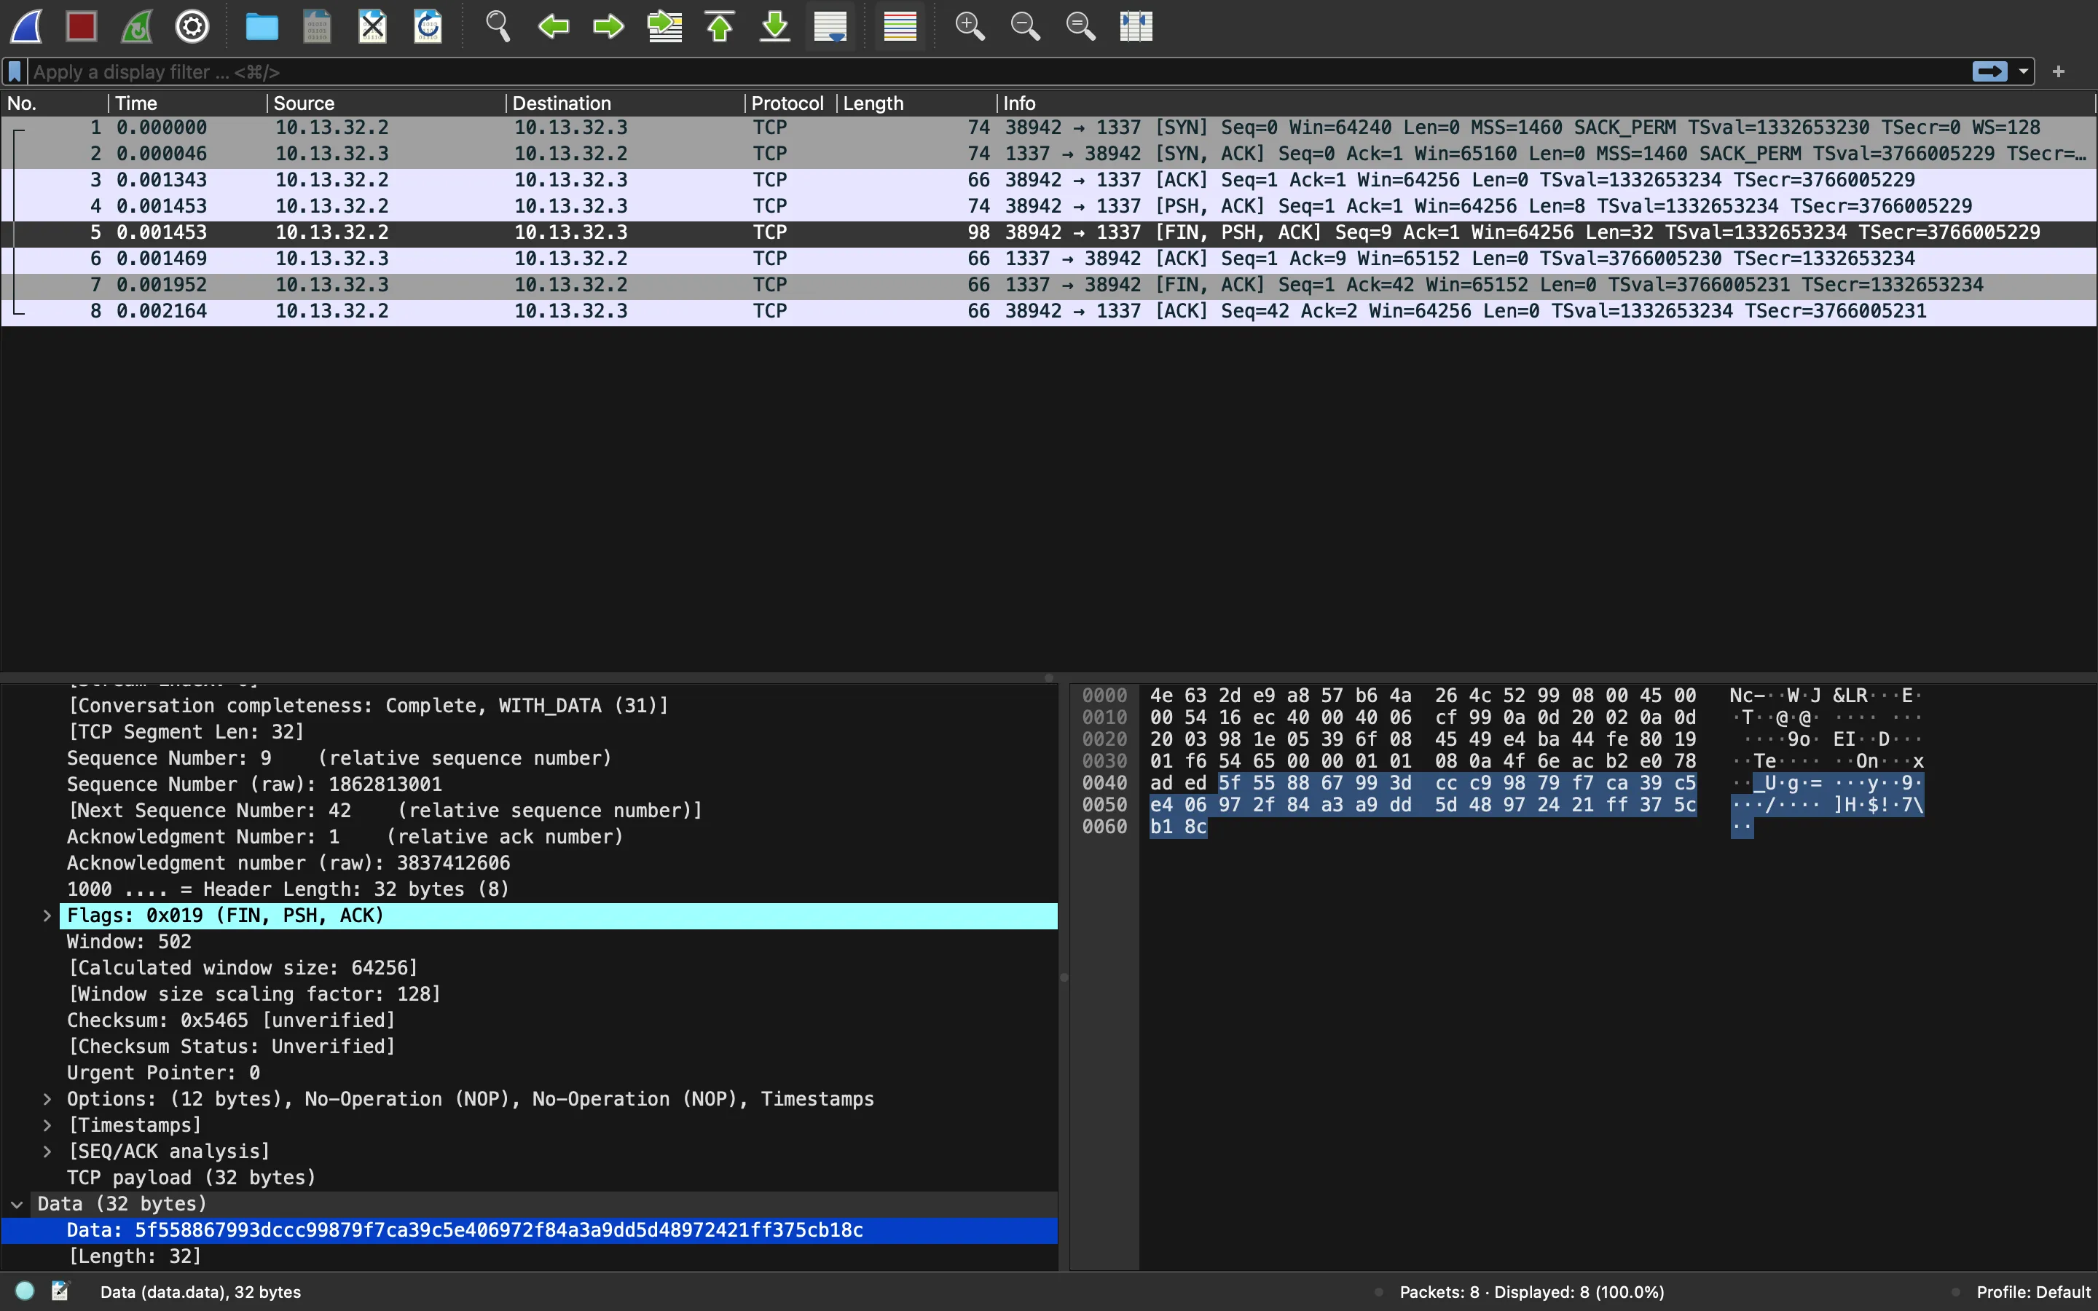Expand the [Timestamps] tree item

point(47,1125)
